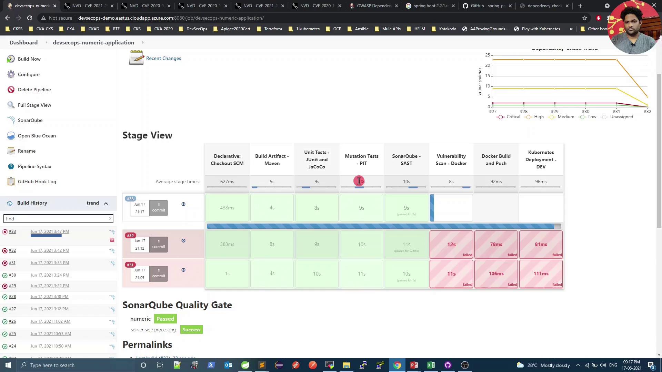This screenshot has height=372, width=662.
Task: Click Pipeline Syntax help icon
Action: (11, 166)
